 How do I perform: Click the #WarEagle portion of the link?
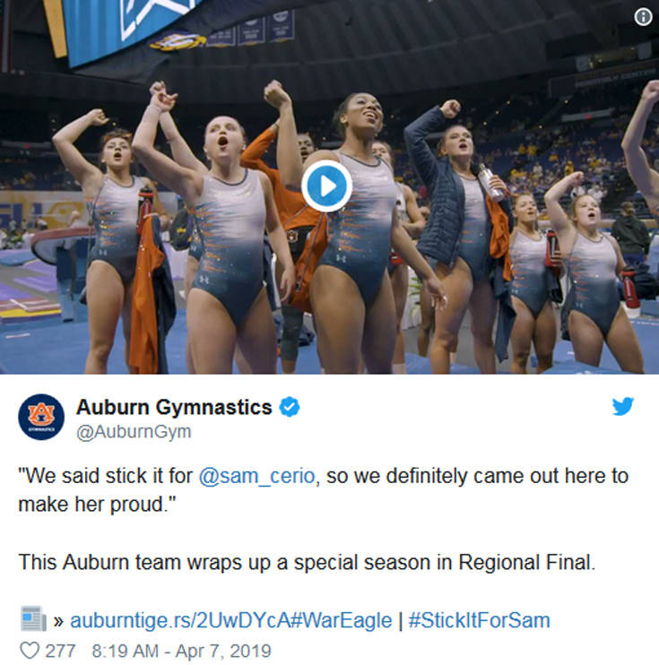[342, 620]
